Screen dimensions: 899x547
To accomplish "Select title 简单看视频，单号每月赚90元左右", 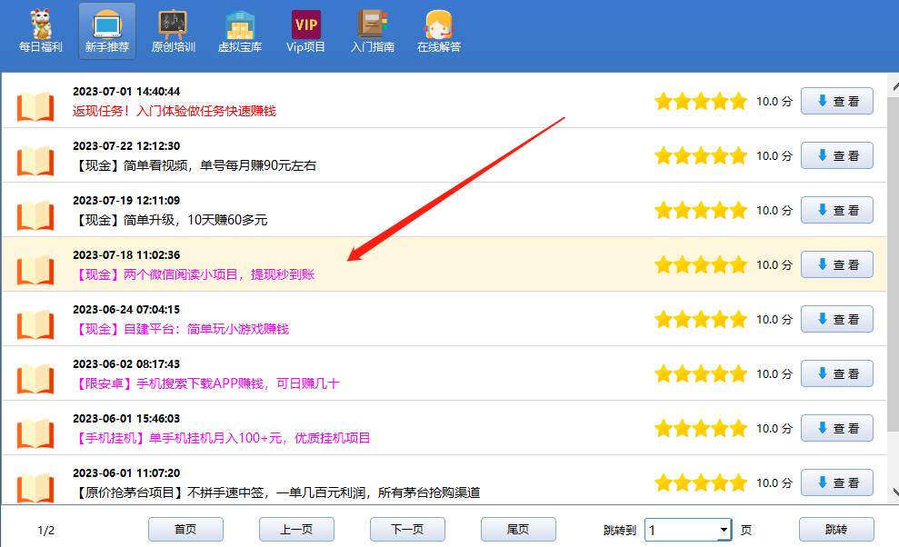I will point(195,165).
